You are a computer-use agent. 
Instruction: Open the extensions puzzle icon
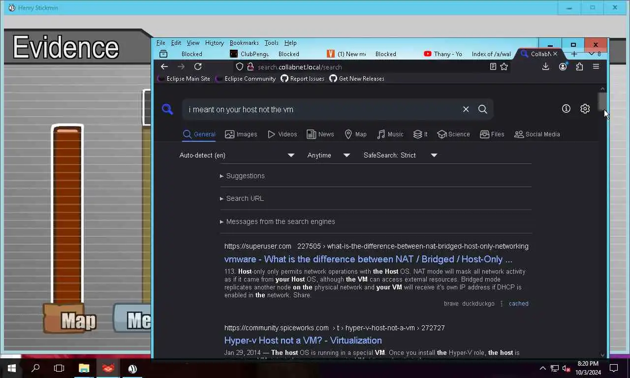pos(579,66)
